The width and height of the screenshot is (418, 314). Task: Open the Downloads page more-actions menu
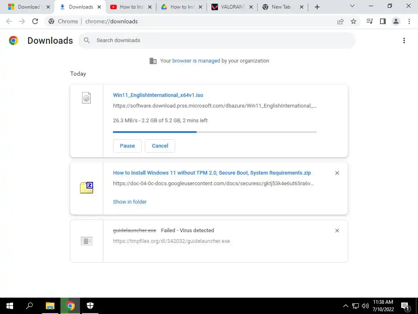point(404,40)
